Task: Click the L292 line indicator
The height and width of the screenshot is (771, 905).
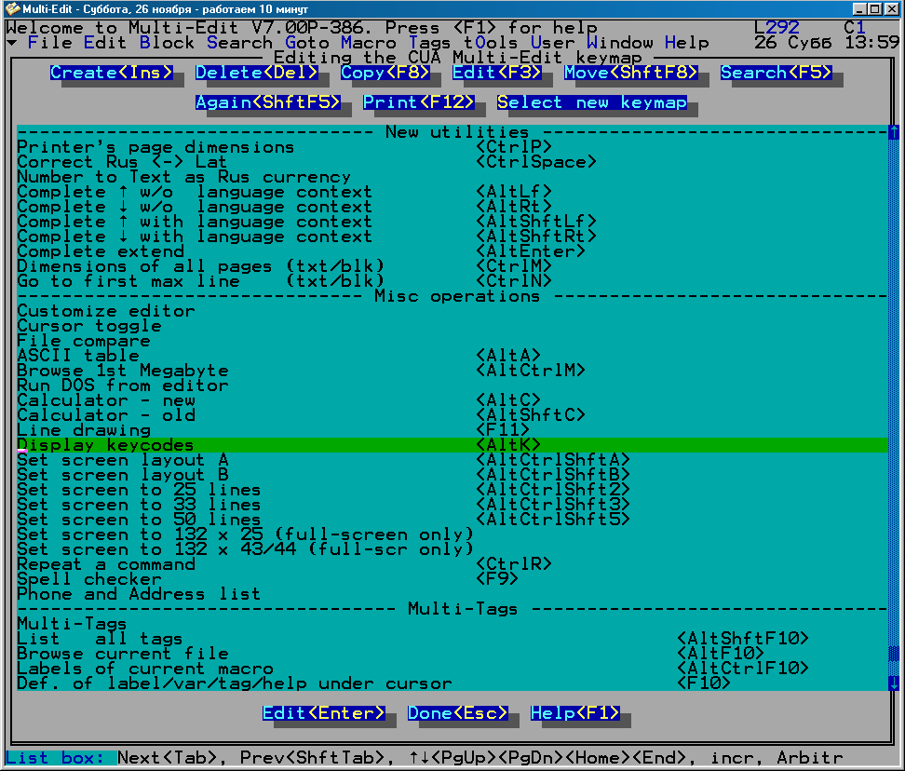Action: [x=777, y=28]
